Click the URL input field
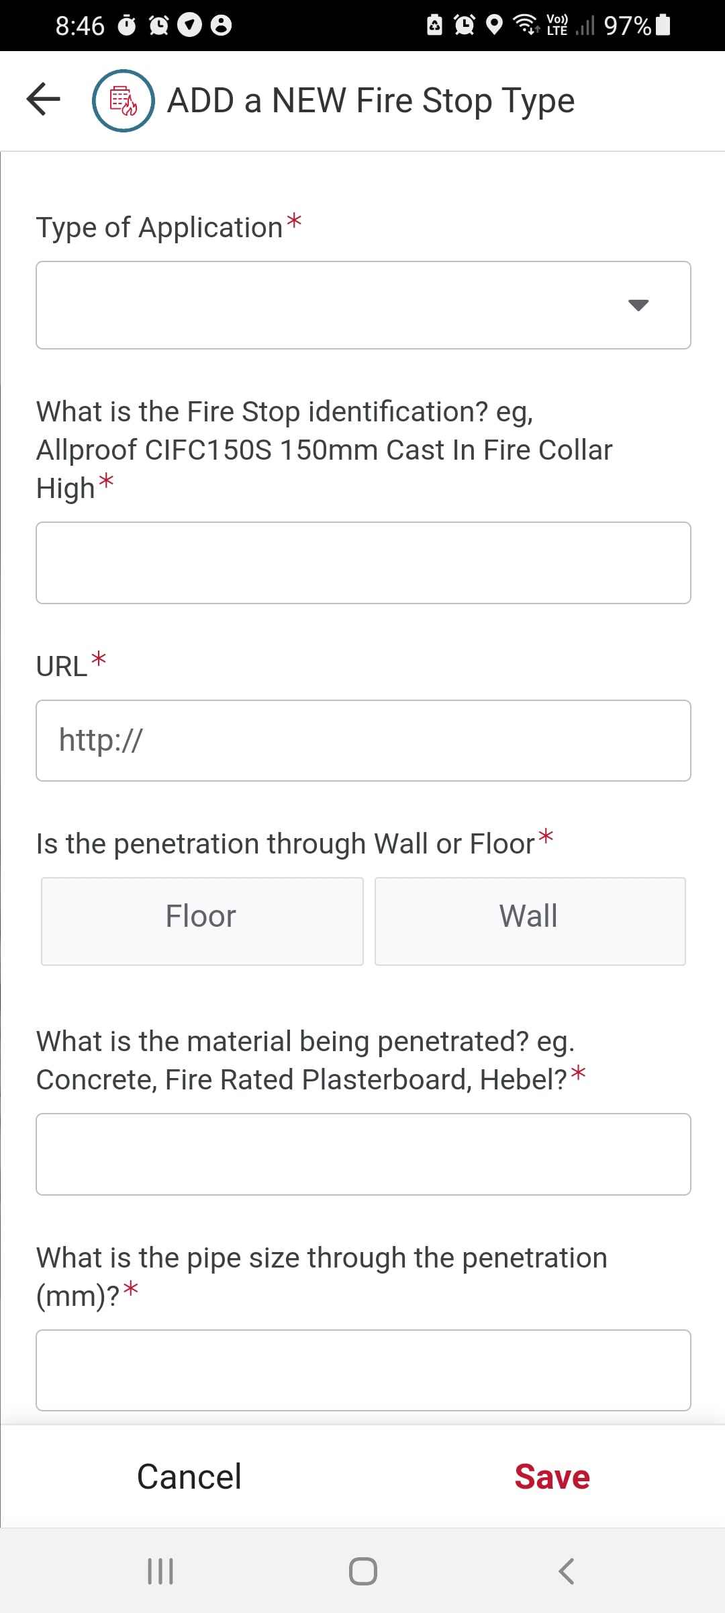Screen dimensions: 725x1613 (x=363, y=740)
